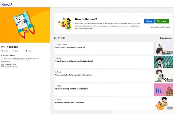Screen dimensions: 174x116
Task: Click the Kahoot! logo
Action: point(7,4)
